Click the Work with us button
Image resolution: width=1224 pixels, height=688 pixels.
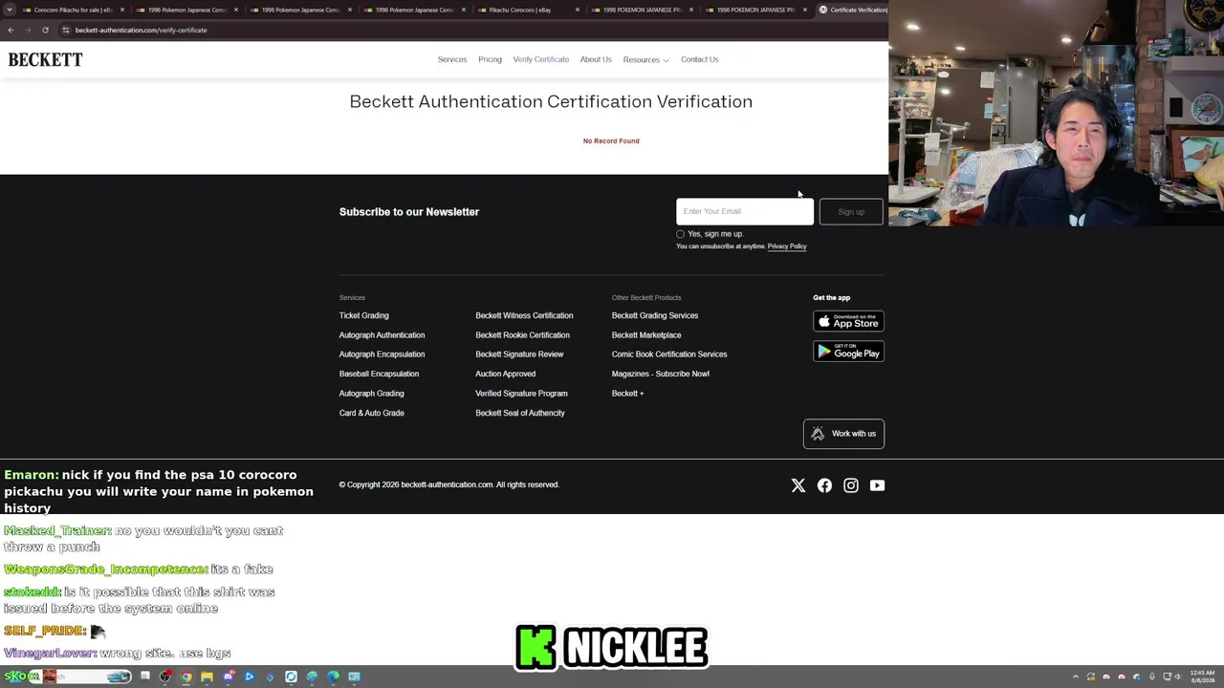(x=843, y=434)
